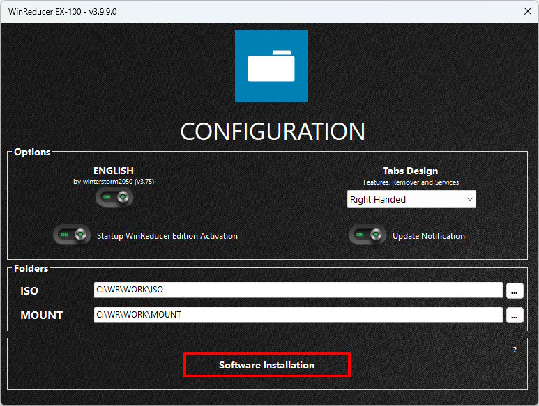
Task: Click the 'WinReducer EX-100 - v3.9.9.0' title text
Action: [63, 12]
